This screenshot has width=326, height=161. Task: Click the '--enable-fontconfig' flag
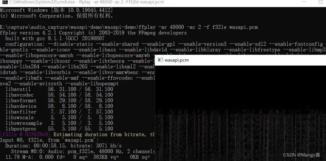click(296, 44)
